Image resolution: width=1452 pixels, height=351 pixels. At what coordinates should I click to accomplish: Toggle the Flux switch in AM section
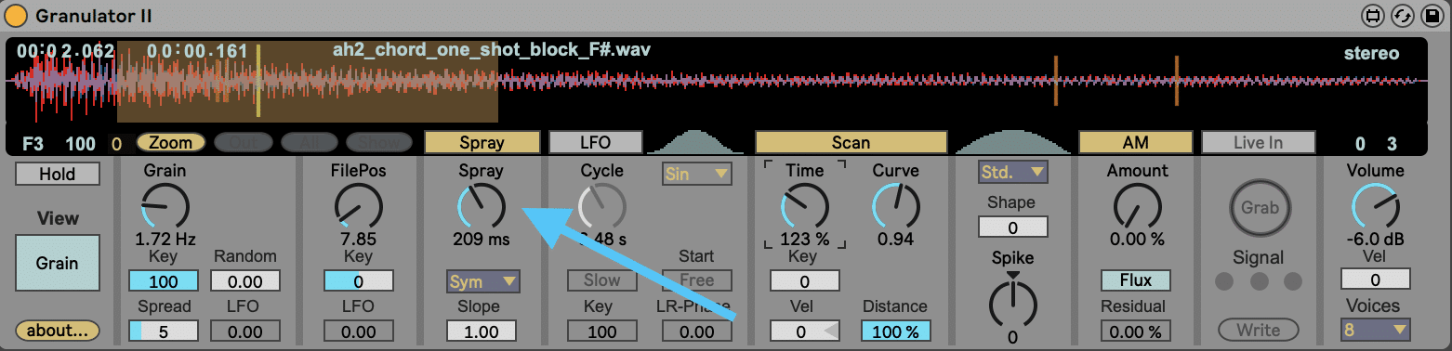[x=1136, y=280]
